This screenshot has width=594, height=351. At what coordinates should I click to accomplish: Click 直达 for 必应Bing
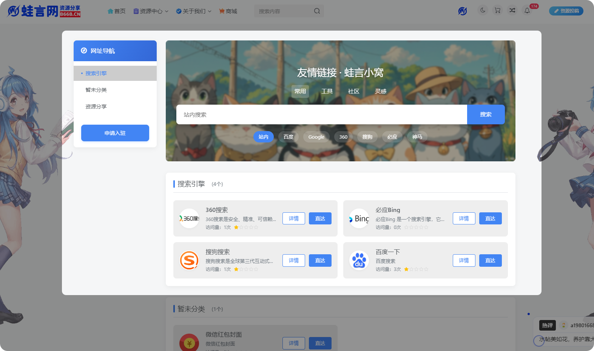click(x=491, y=218)
